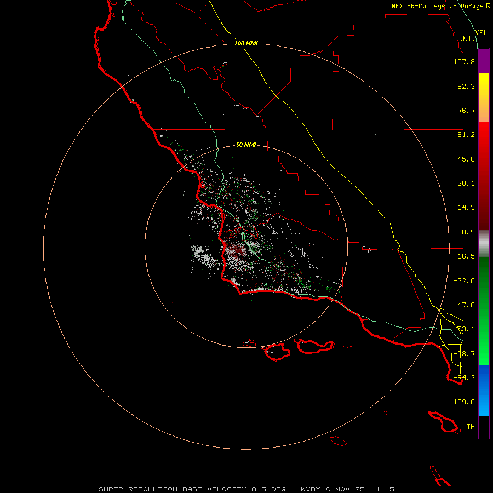The width and height of the screenshot is (493, 493).
Task: Click the VEL legend title
Action: point(481,33)
